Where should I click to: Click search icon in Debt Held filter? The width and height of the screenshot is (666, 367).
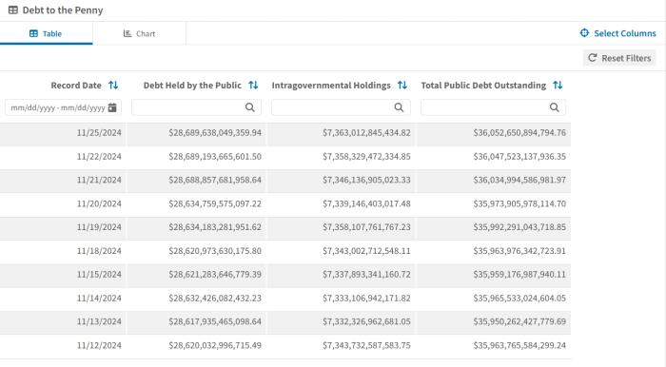coord(250,107)
